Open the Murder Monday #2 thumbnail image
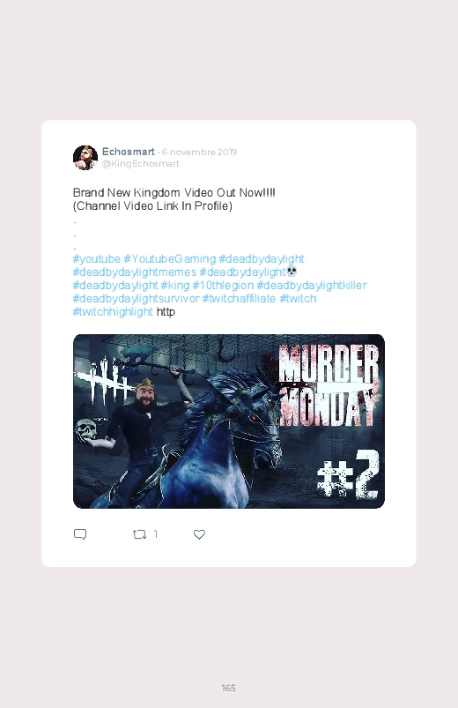The height and width of the screenshot is (708, 458). [229, 421]
